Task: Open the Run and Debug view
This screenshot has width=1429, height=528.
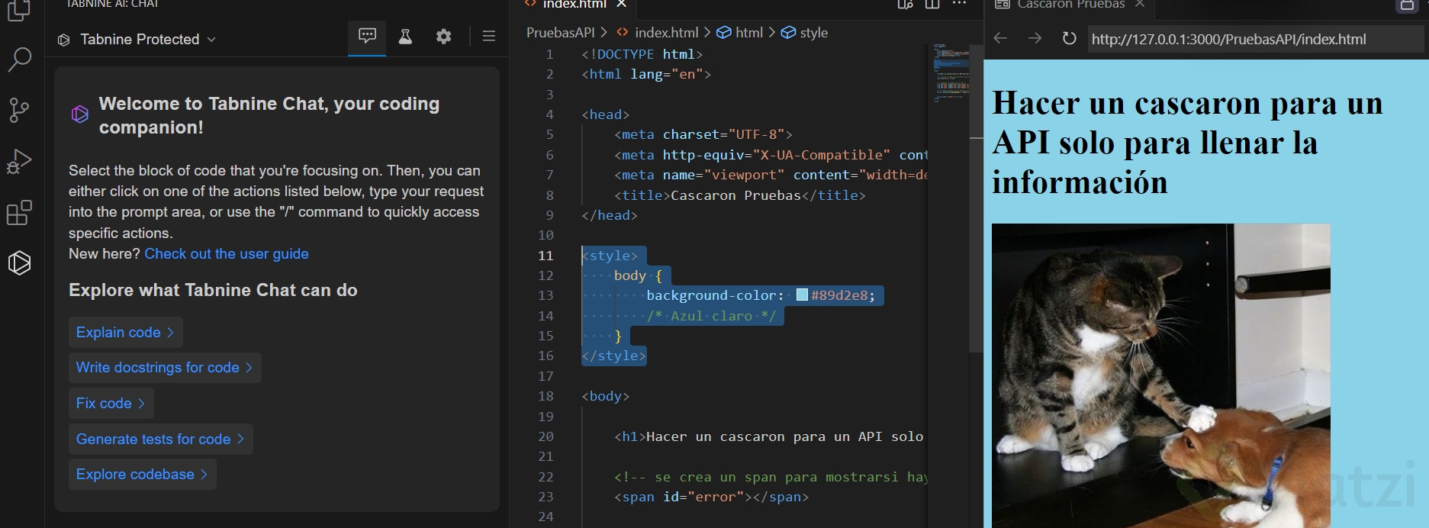Action: 19,161
